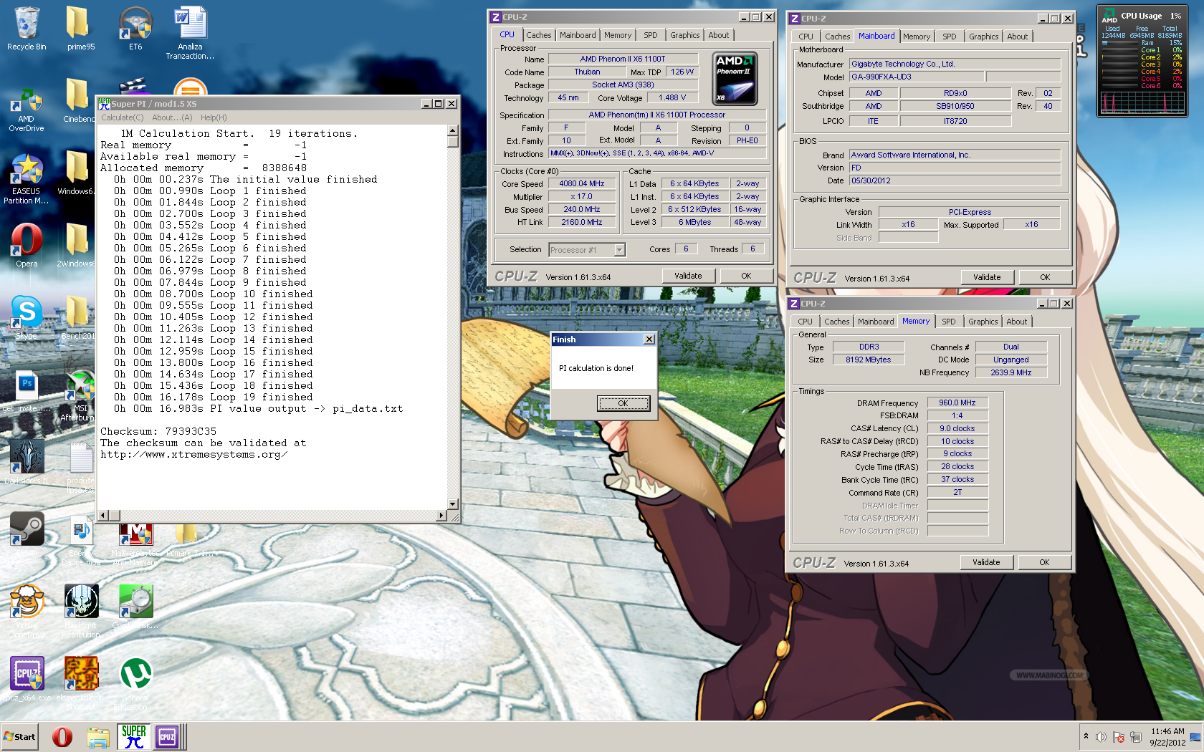Click the volume icon in system tray
1204x752 pixels.
1102,737
